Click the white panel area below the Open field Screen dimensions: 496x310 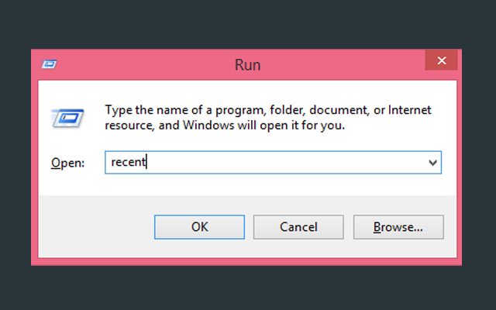click(246, 185)
